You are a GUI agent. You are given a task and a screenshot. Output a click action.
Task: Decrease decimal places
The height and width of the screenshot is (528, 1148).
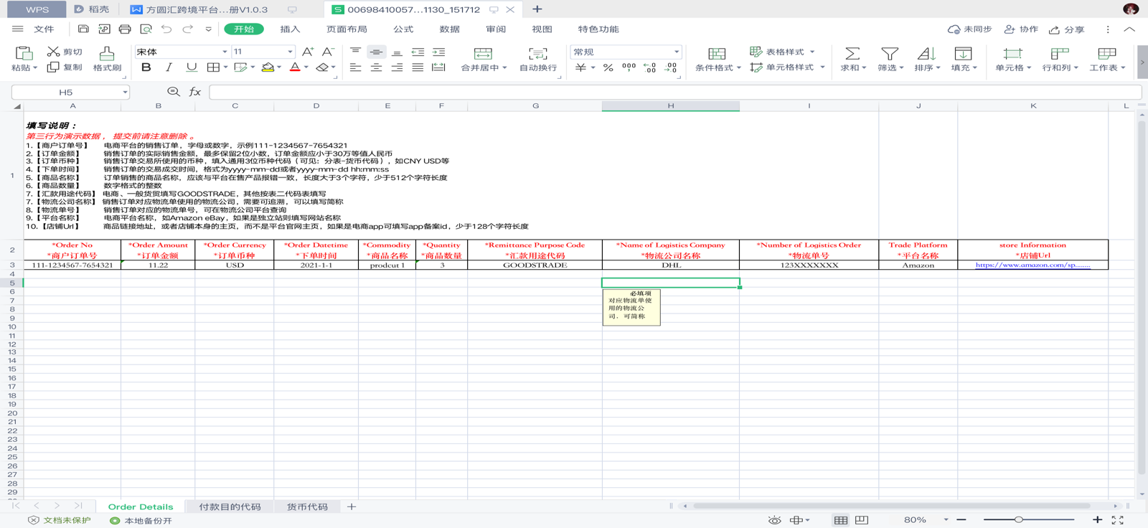[x=671, y=67]
